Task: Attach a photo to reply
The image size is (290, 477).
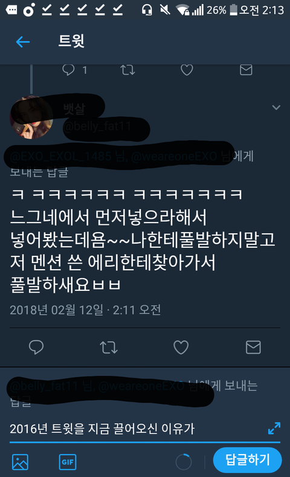Action: 20,462
